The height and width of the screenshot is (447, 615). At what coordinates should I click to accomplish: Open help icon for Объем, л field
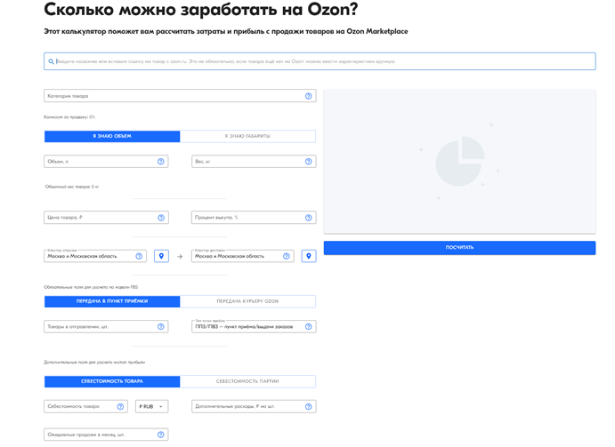pos(161,162)
